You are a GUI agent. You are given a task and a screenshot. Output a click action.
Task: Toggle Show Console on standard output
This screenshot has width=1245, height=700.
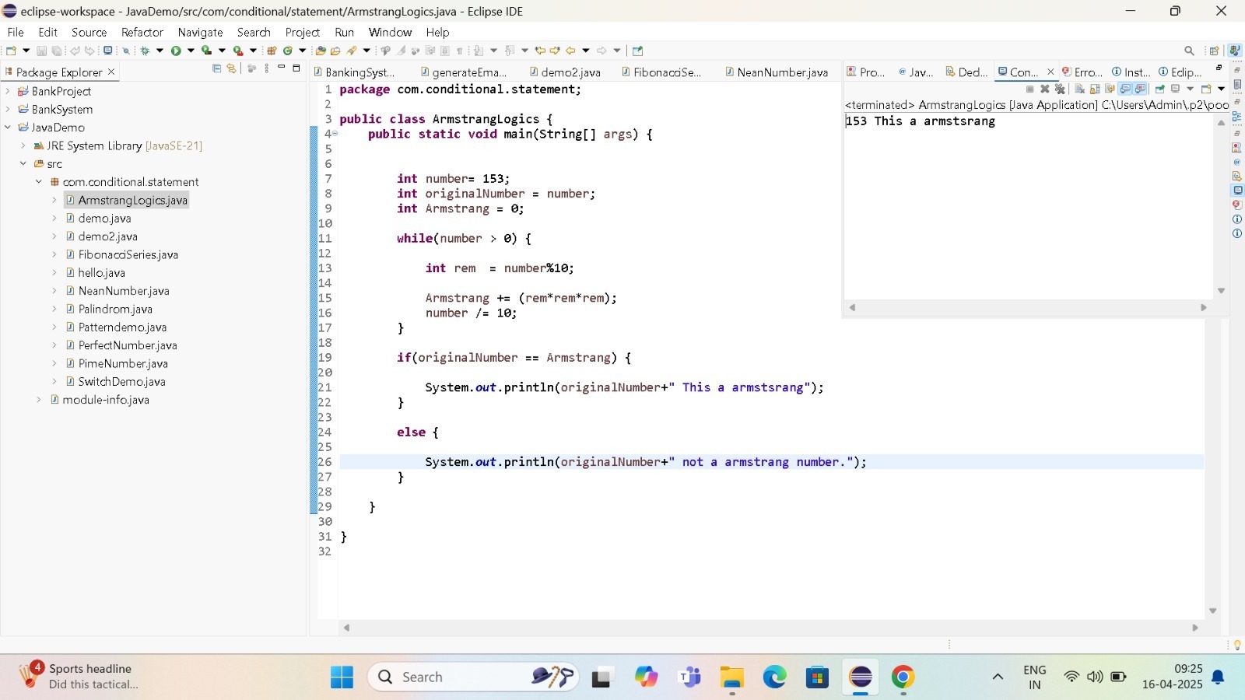point(1125,89)
